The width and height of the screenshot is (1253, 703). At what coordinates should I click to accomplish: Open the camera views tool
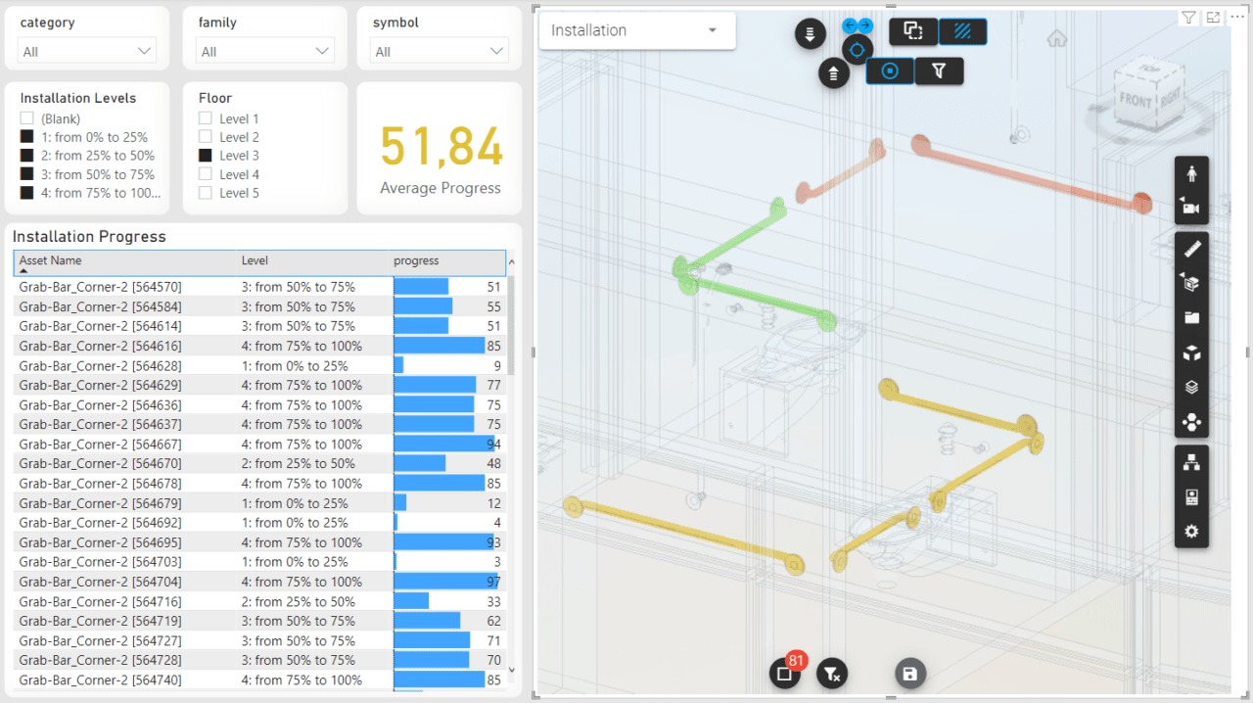pos(1191,207)
